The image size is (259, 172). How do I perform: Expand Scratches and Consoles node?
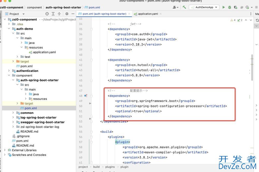point(5,155)
